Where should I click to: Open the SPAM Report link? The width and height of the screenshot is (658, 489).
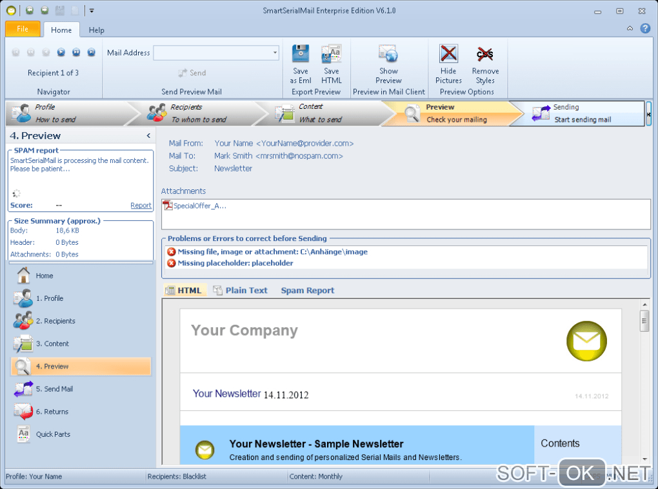click(x=141, y=206)
